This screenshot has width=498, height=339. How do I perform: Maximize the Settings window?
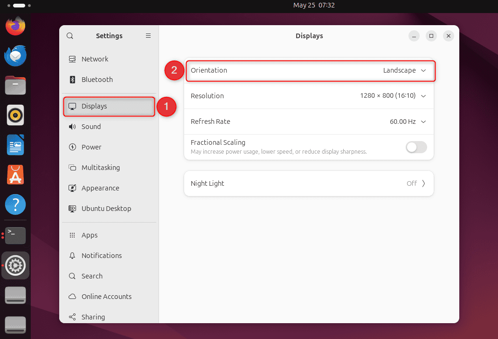pos(431,36)
